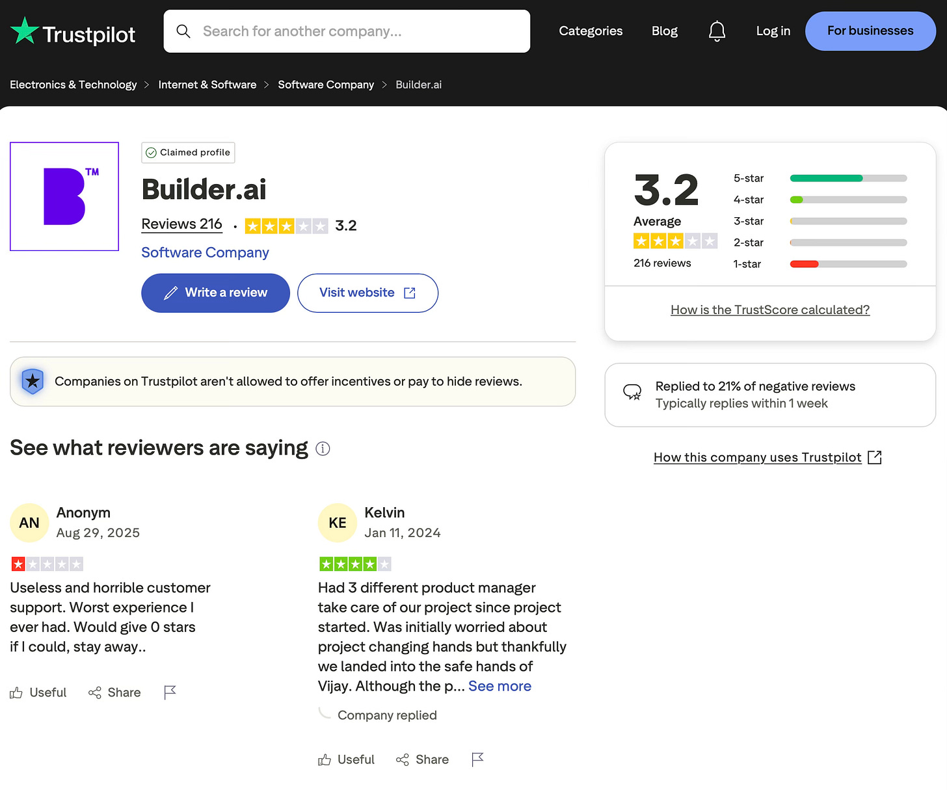Viewport: 947px width, 790px height.
Task: Click the KE avatar of Kelvin
Action: point(338,523)
